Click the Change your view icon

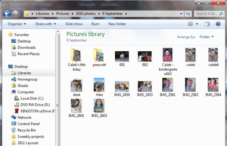click(190, 24)
